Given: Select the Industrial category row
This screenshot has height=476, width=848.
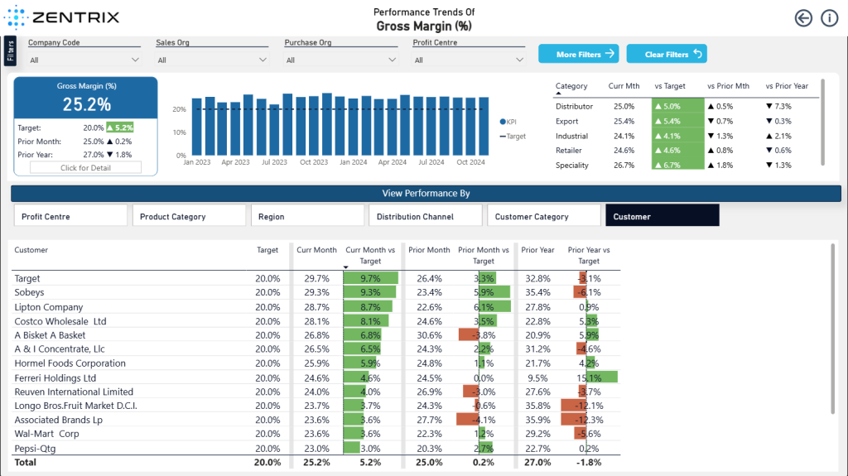Looking at the screenshot, I should tap(685, 136).
